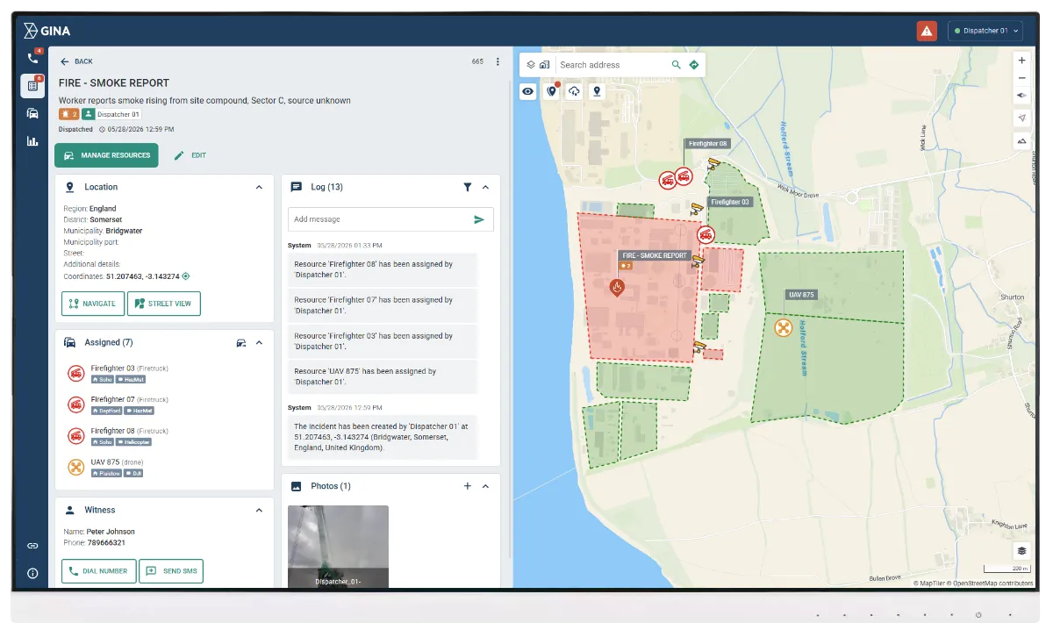Click the green directions diamond icon
The height and width of the screenshot is (630, 1053).
694,65
